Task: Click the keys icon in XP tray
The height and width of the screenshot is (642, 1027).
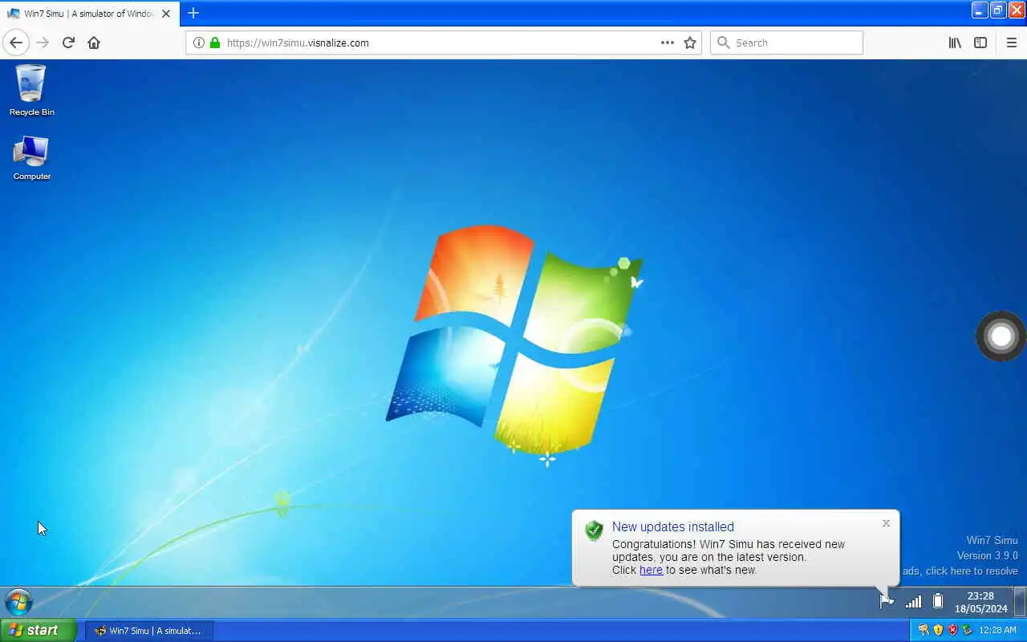Action: (x=923, y=630)
